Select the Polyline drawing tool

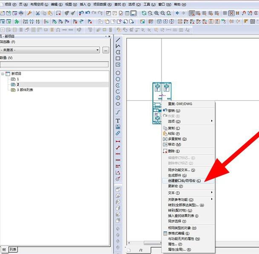118,46
